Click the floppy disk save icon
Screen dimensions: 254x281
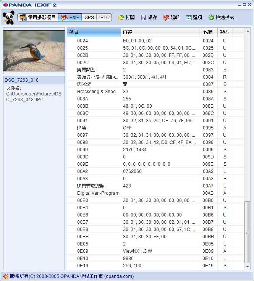pyautogui.click(x=143, y=18)
